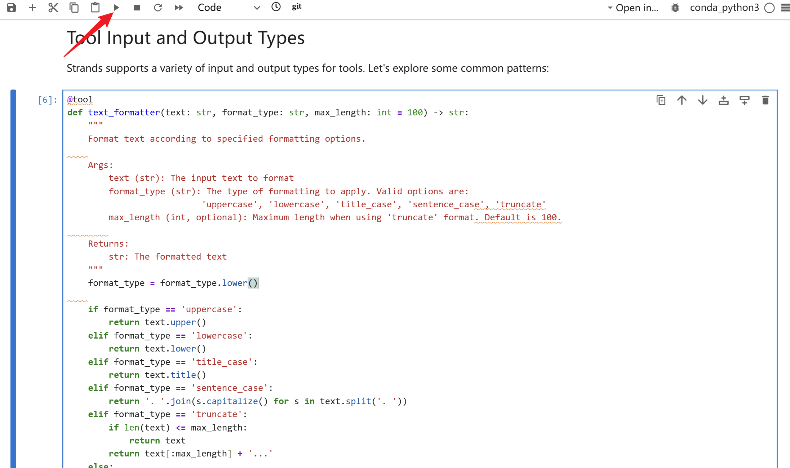Restart the kernel with circular arrow icon

[x=158, y=8]
